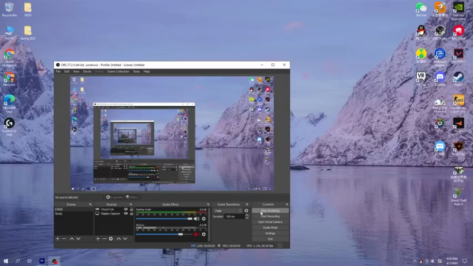Adjust the Duration stepper arrows
The height and width of the screenshot is (266, 473).
tap(247, 216)
